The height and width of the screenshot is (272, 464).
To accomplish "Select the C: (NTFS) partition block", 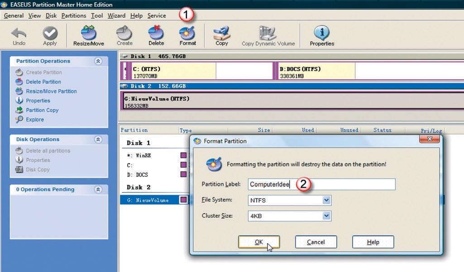I will coord(201,71).
